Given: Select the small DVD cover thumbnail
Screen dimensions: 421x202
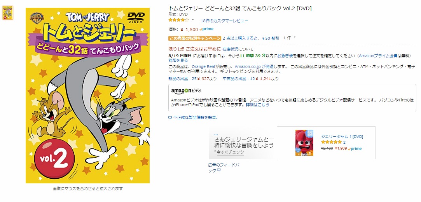Looking at the screenshot, I should (x=8, y=12).
